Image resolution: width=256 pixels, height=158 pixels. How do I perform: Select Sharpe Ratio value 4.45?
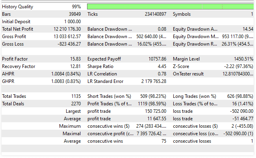tap(162, 66)
